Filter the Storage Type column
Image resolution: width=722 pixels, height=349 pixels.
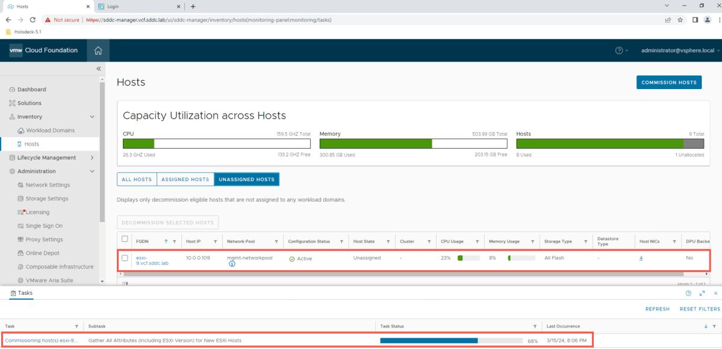586,241
